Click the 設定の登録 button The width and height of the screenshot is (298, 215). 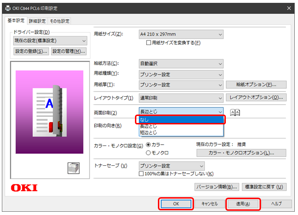[31, 51]
